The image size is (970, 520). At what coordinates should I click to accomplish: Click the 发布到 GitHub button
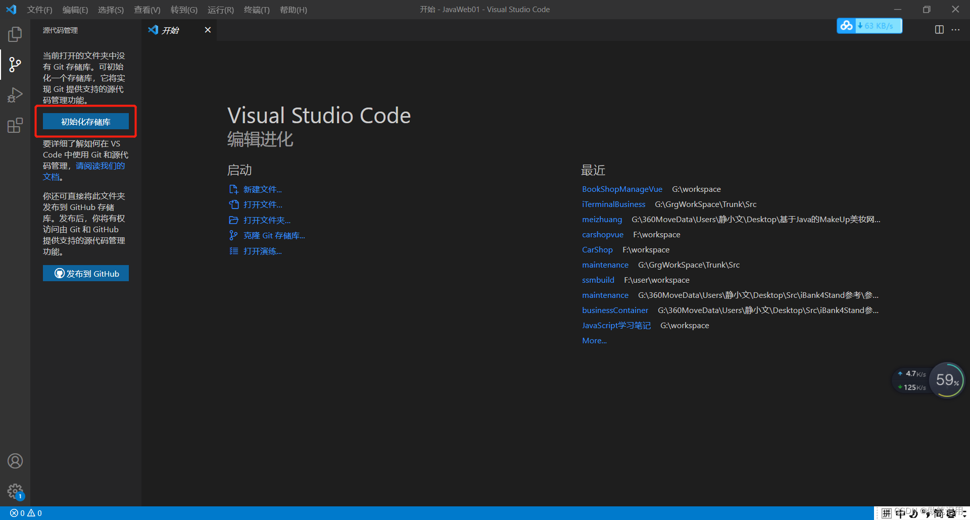tap(86, 273)
